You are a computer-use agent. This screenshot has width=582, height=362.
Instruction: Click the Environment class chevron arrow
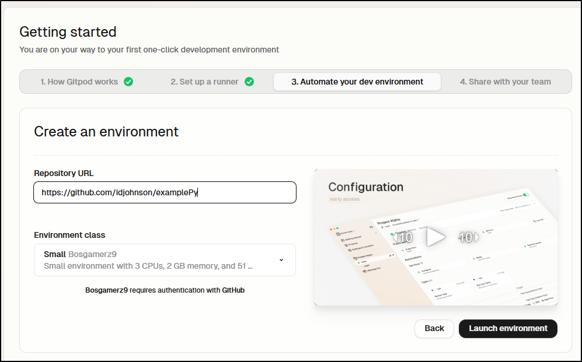[281, 260]
